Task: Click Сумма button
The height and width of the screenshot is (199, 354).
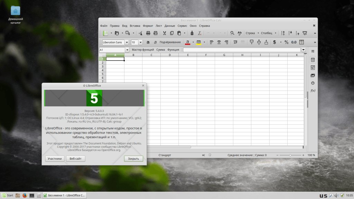Action: click(160, 50)
